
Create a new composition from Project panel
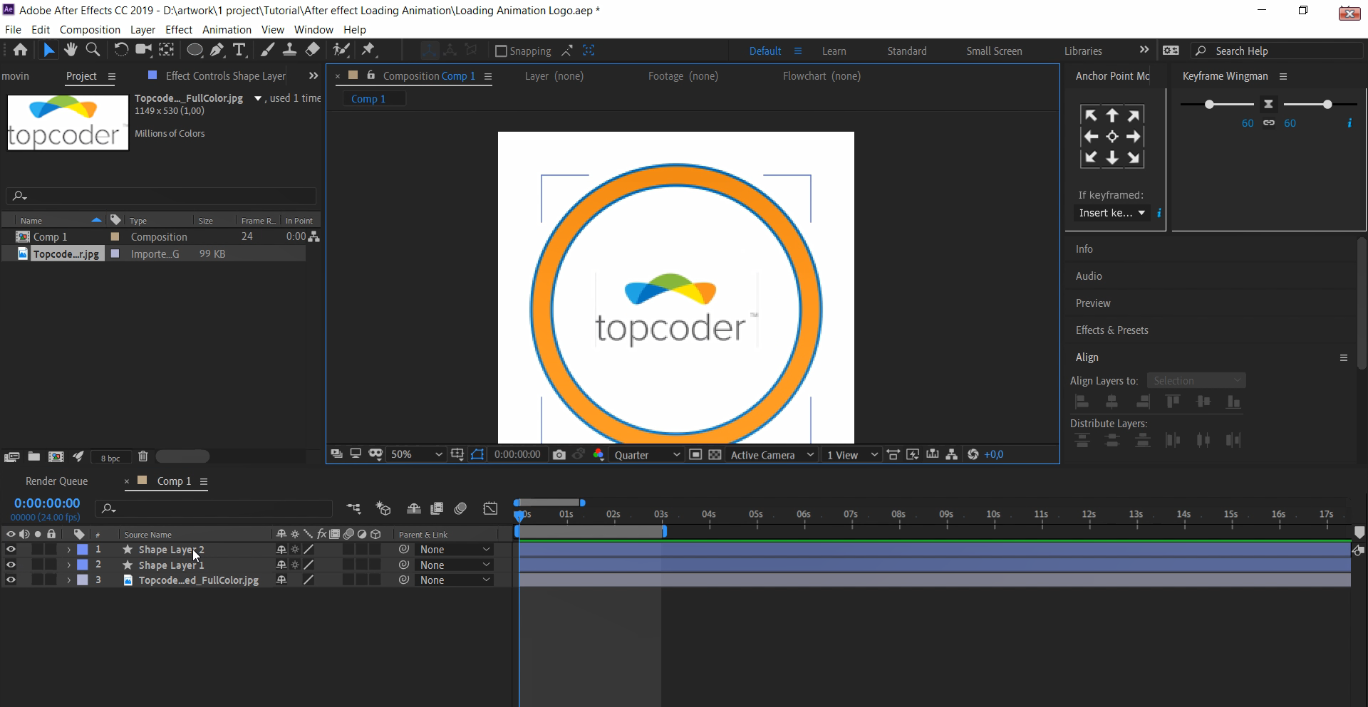point(56,457)
